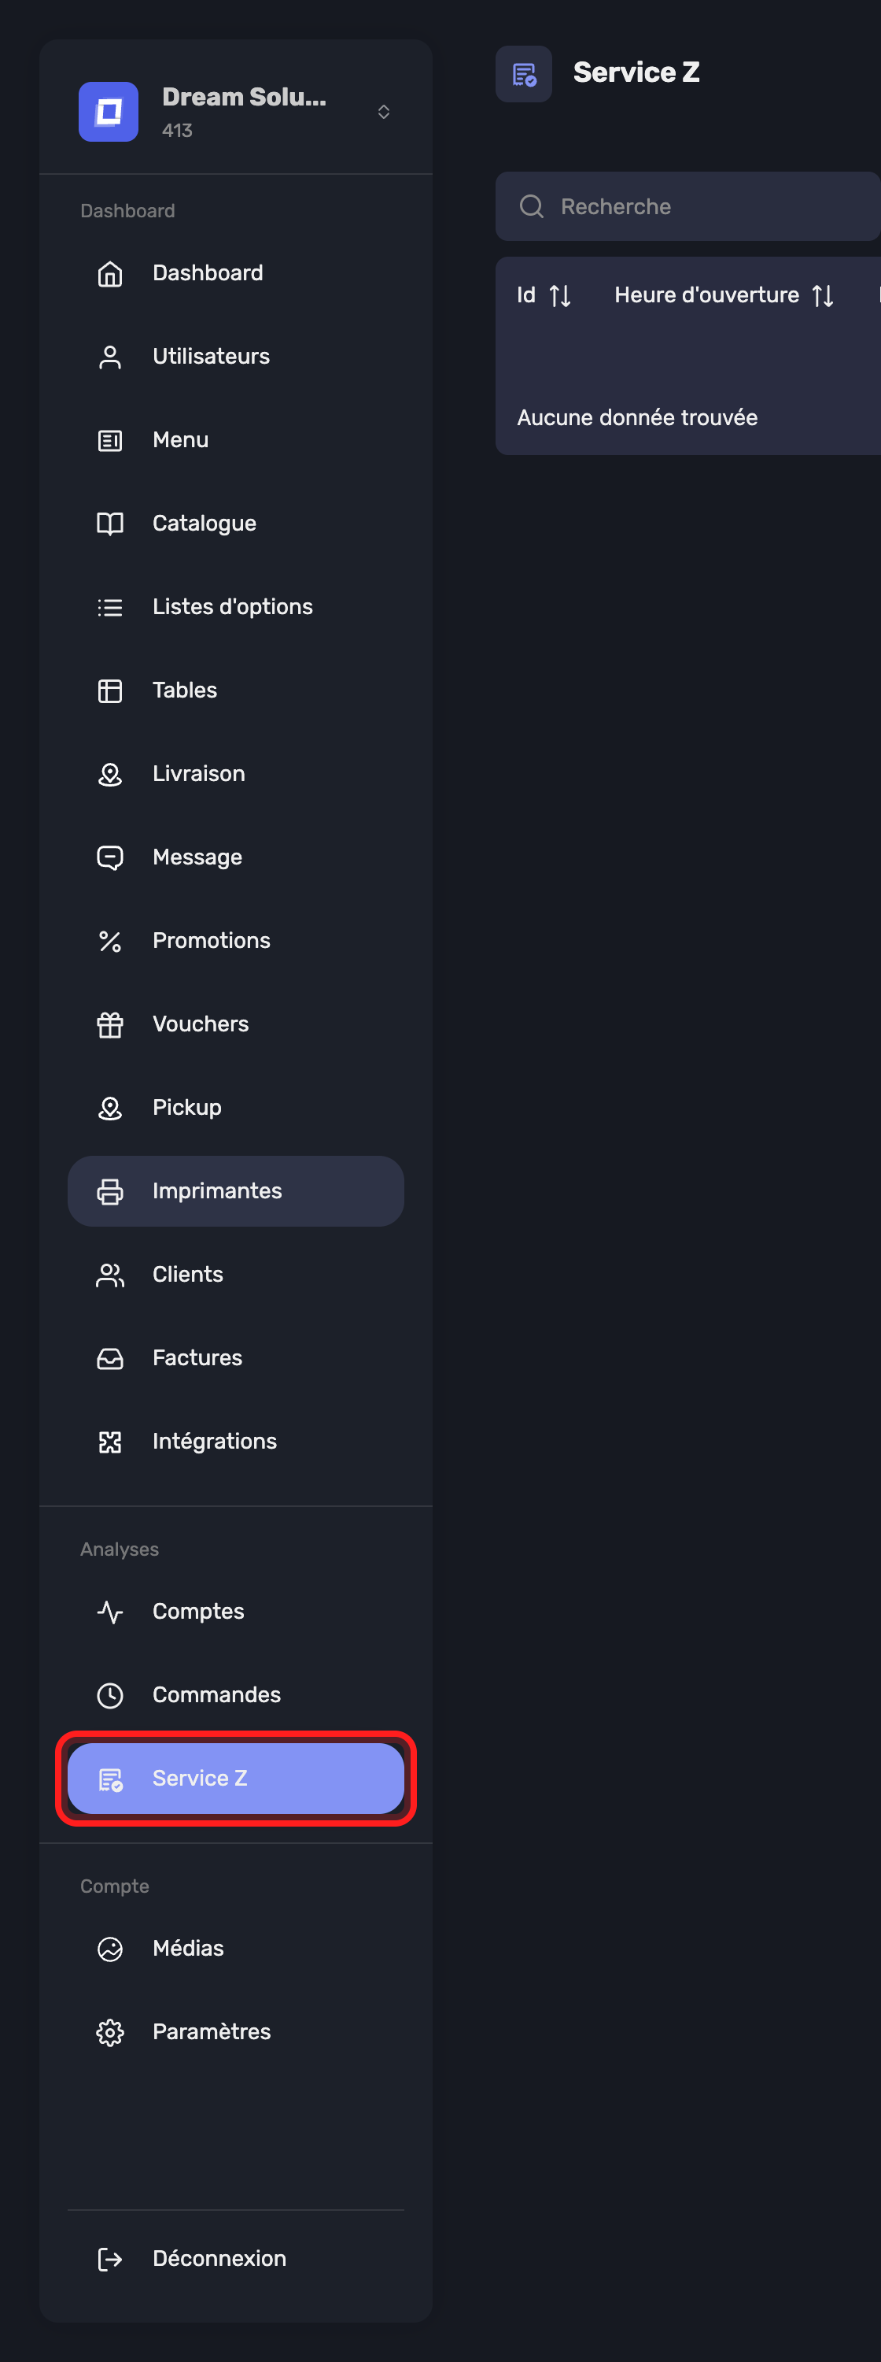The height and width of the screenshot is (2362, 881).
Task: Select the highlighted Service Z item
Action: [235, 1778]
